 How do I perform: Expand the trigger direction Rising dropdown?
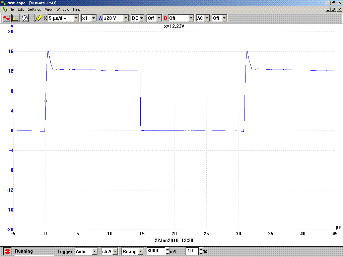tap(141, 252)
